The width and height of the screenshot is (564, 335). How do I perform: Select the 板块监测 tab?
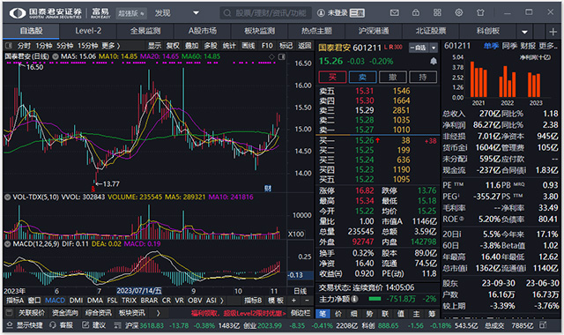(259, 31)
